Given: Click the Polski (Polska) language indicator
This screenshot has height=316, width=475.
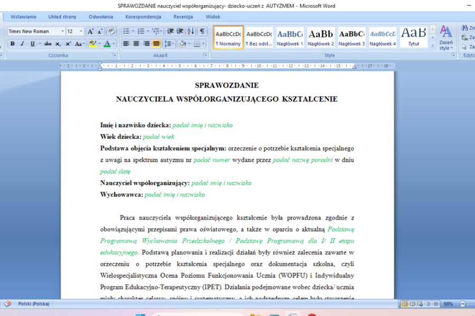Looking at the screenshot, I should click(33, 304).
